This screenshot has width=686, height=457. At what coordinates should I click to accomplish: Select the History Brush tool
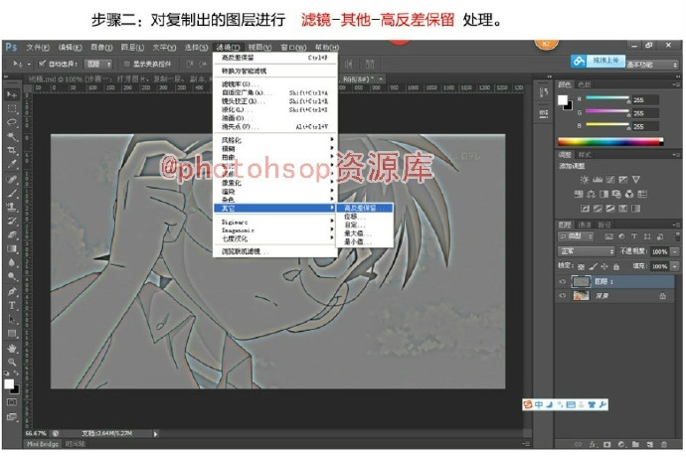click(x=12, y=221)
